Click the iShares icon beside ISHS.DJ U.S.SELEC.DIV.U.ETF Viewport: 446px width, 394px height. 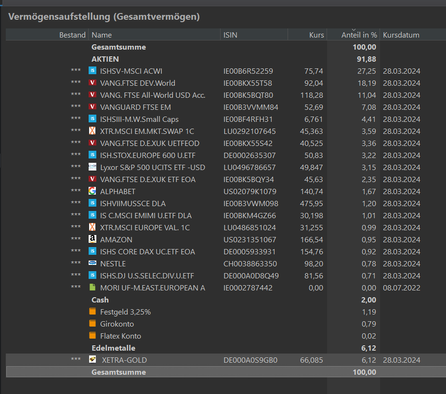pyautogui.click(x=92, y=275)
